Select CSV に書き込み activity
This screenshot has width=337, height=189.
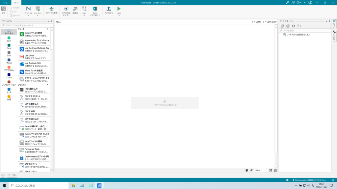(34, 105)
